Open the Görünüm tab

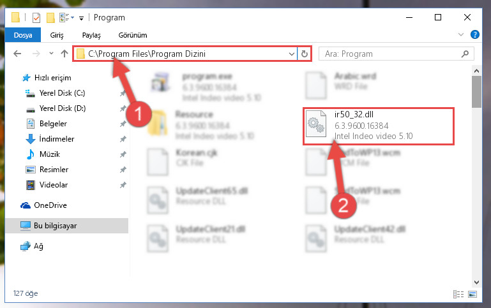(x=133, y=35)
